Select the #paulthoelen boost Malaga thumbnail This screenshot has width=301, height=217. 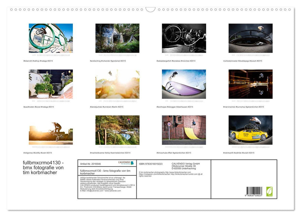point(51,84)
